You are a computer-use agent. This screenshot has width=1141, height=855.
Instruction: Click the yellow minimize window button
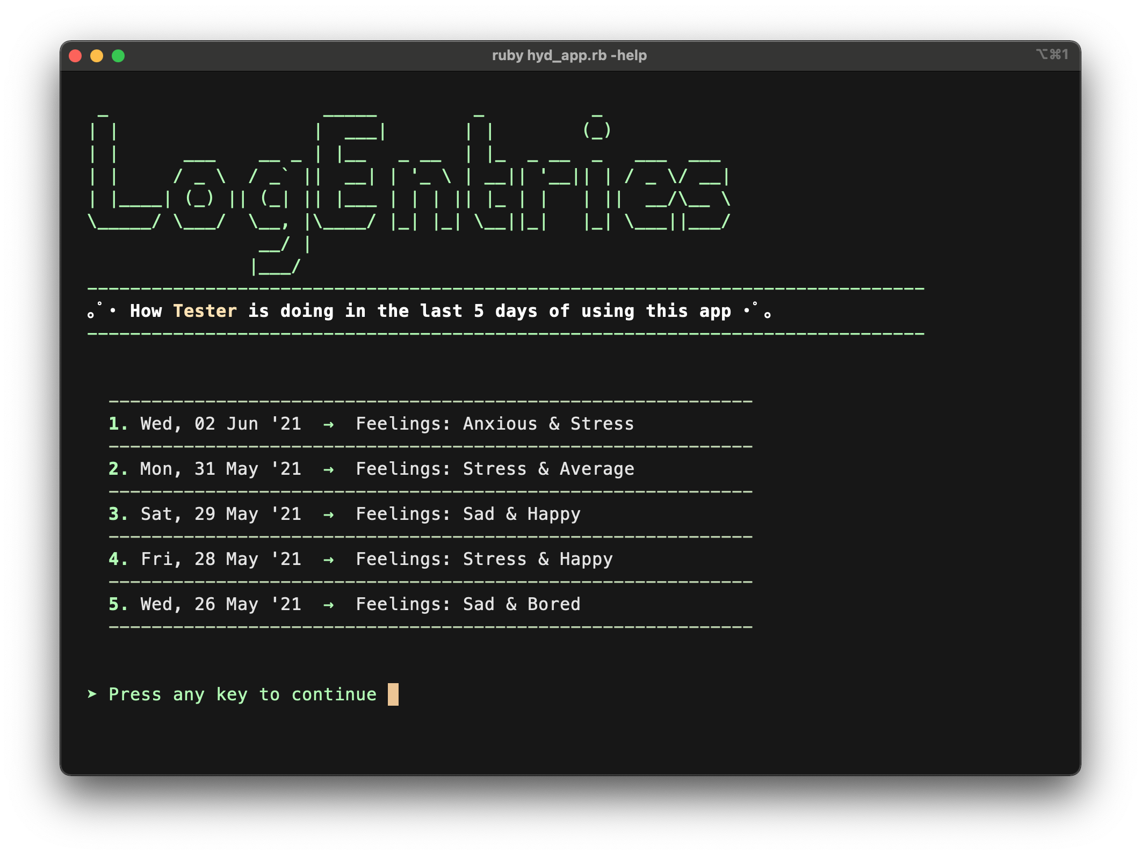pyautogui.click(x=97, y=56)
